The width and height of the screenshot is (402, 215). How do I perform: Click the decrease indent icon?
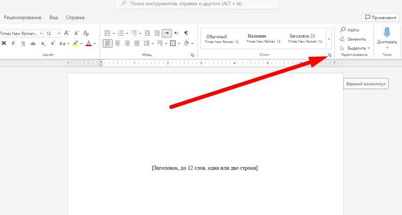pos(147,33)
